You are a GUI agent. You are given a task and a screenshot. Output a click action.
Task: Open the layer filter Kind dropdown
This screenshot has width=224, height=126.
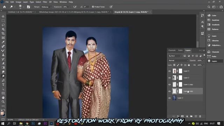tap(175, 56)
